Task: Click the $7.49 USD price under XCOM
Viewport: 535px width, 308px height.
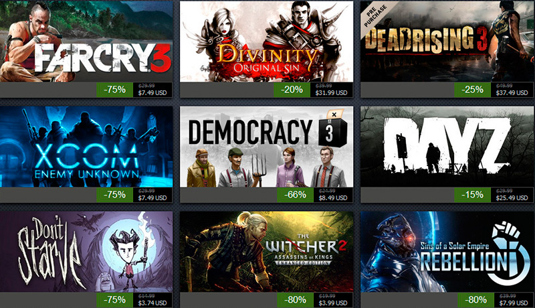Action: tap(152, 198)
